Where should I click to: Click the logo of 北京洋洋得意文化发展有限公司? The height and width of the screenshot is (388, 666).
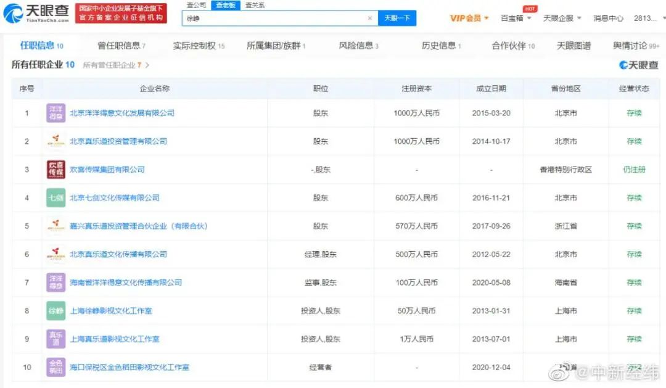[55, 113]
